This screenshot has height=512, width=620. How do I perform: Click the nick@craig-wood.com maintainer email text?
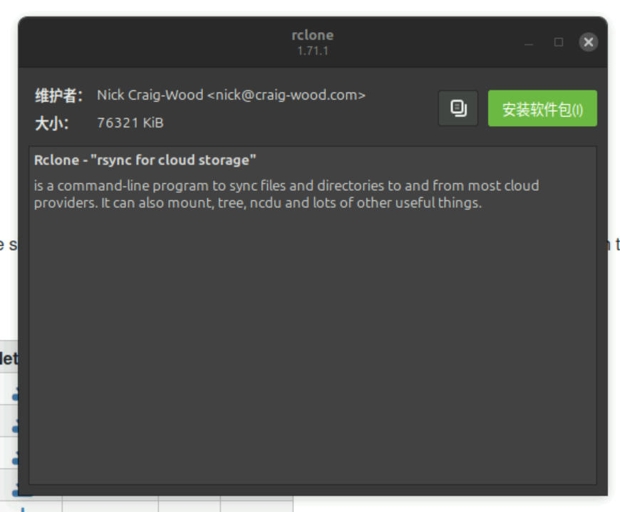[x=286, y=95]
